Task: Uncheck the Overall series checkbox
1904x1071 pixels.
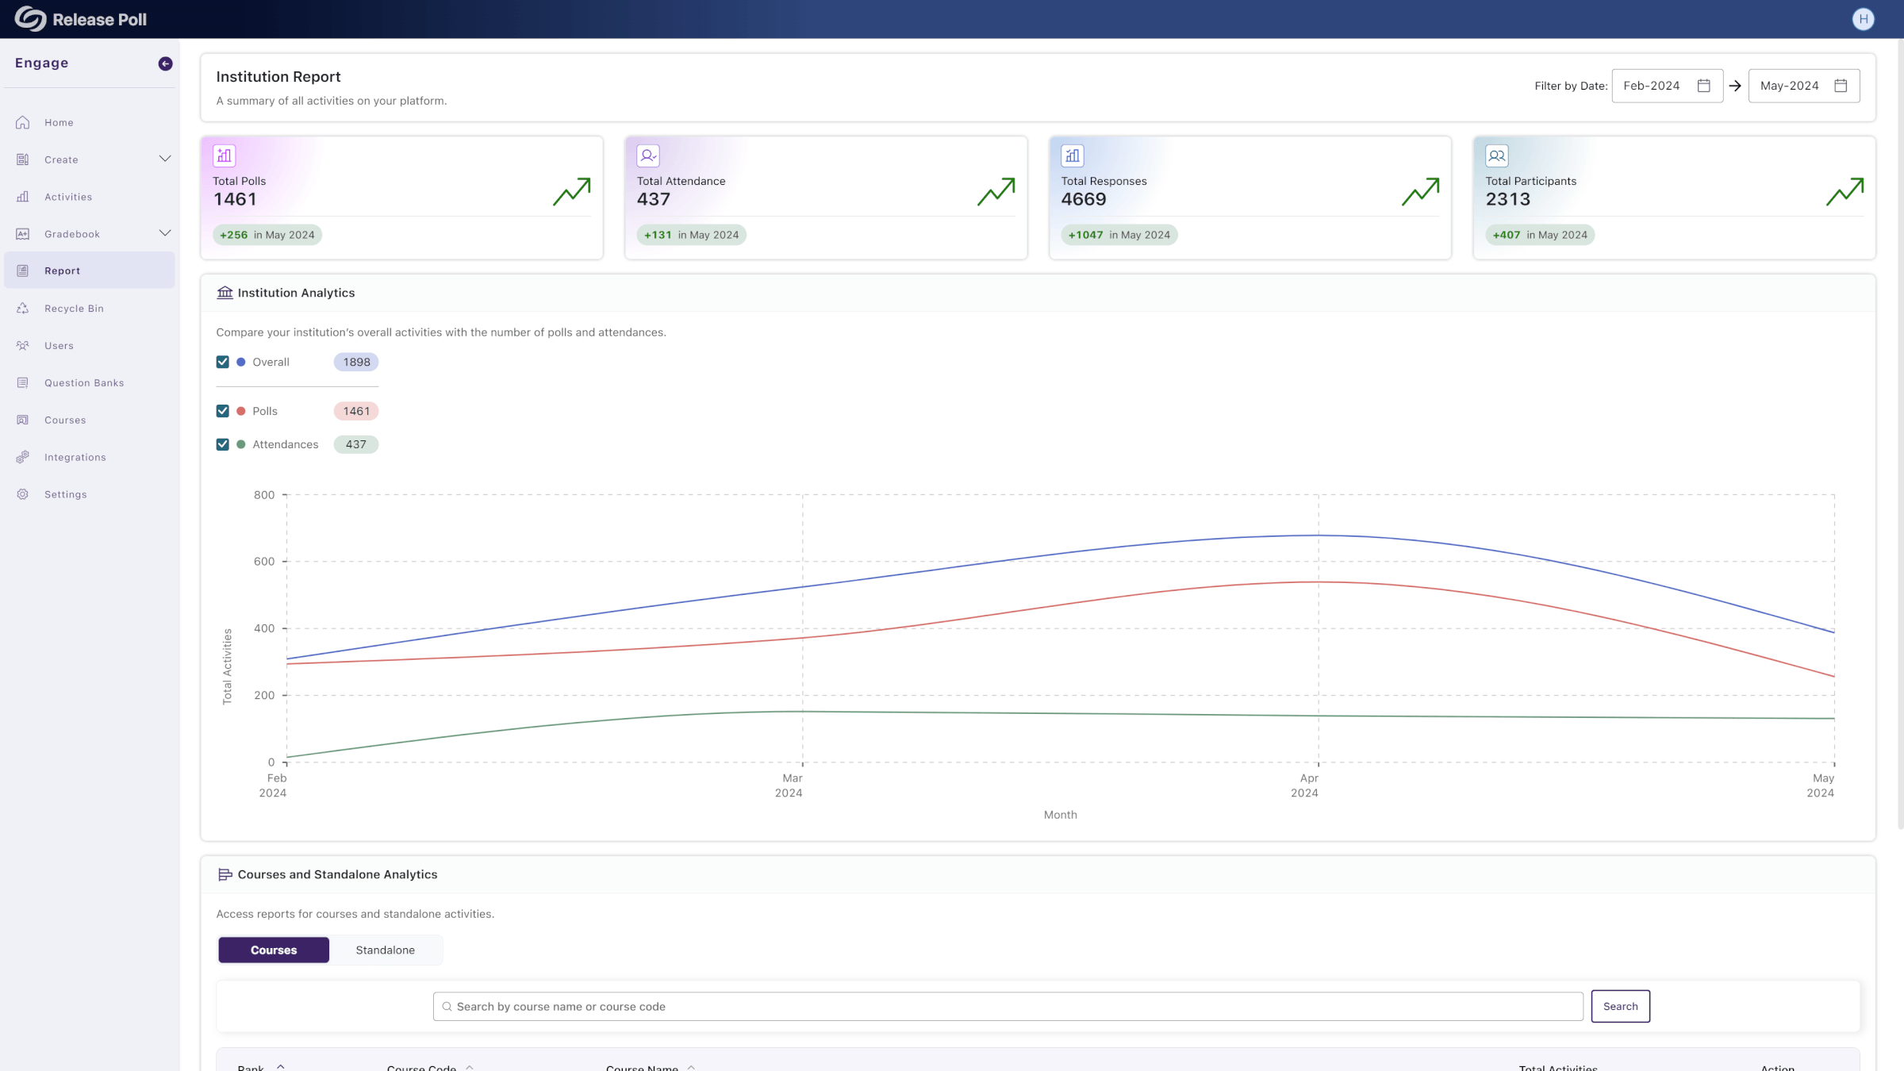Action: tap(223, 362)
